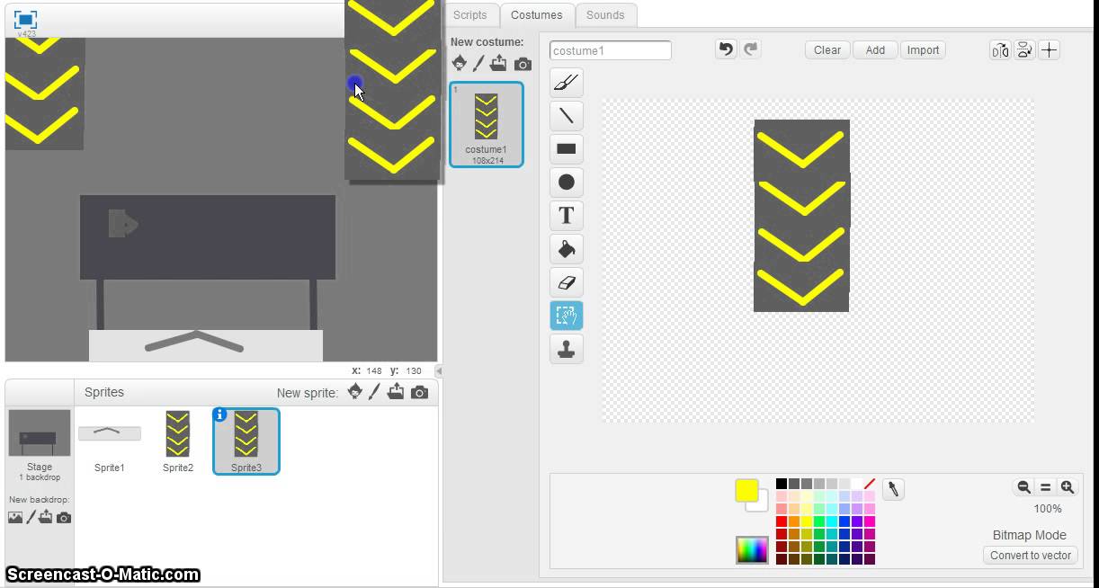Pick the black palette swatch
This screenshot has height=588, width=1099.
click(782, 484)
